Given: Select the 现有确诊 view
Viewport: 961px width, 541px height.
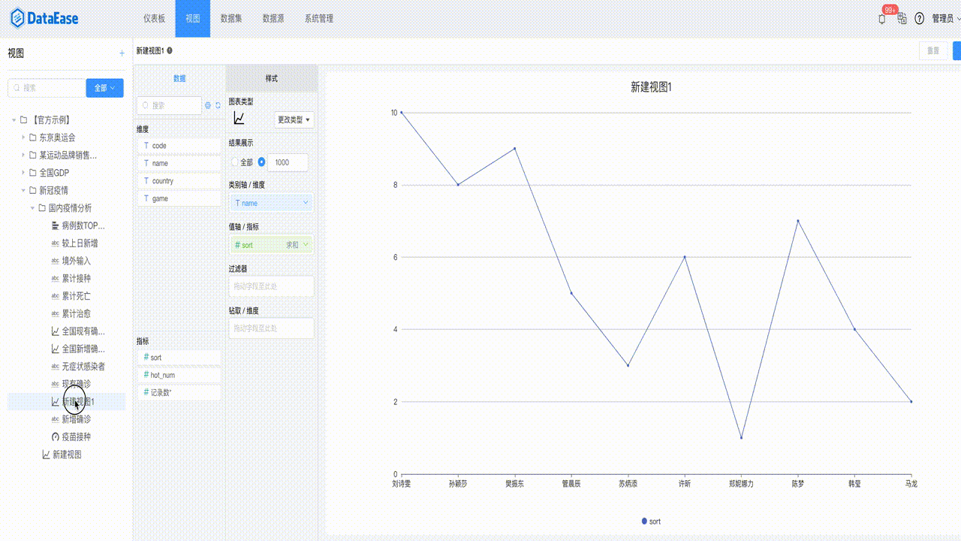Looking at the screenshot, I should pos(76,384).
